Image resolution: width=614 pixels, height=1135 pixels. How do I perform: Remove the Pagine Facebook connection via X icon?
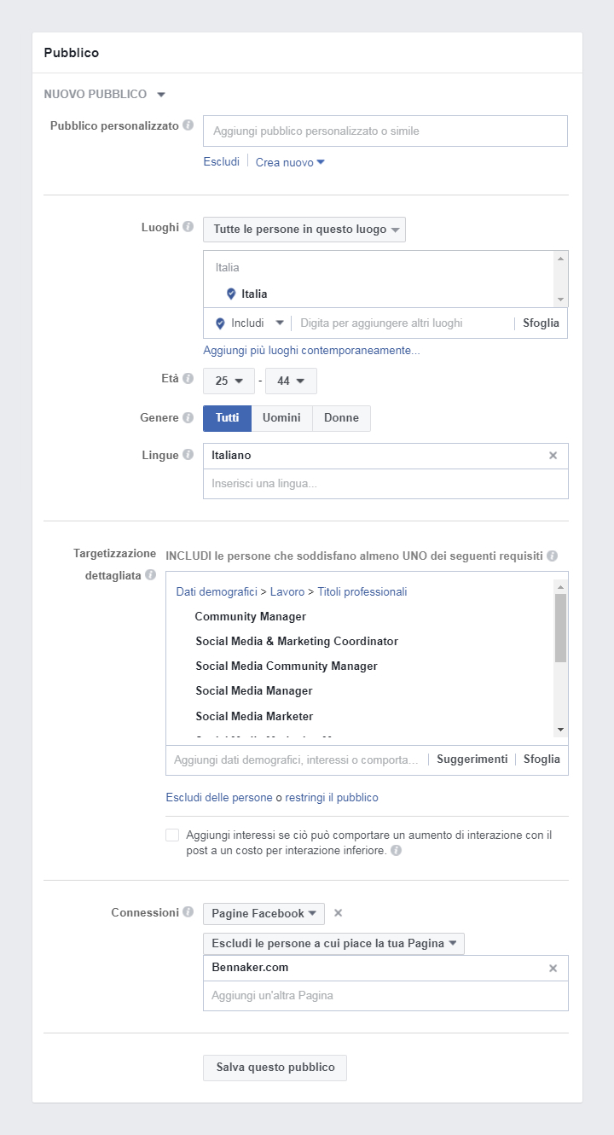pyautogui.click(x=338, y=912)
